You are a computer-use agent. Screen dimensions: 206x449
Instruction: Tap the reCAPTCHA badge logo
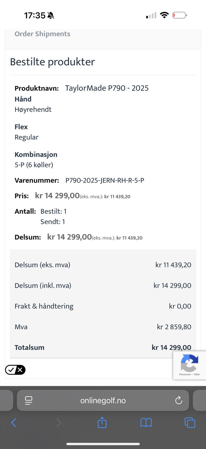pos(189,363)
